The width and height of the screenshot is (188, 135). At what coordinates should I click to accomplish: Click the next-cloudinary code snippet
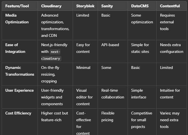coord(51,55)
